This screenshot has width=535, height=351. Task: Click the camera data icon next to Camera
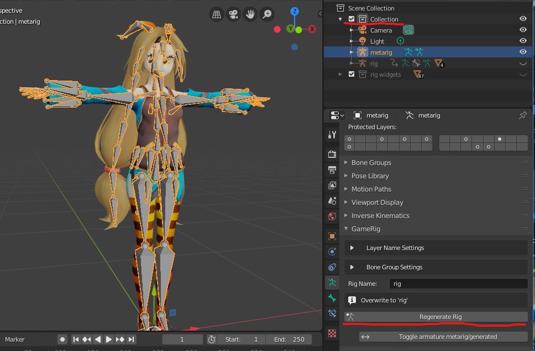(x=408, y=30)
